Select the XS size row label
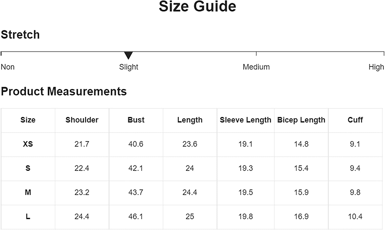The image size is (385, 230). (28, 144)
